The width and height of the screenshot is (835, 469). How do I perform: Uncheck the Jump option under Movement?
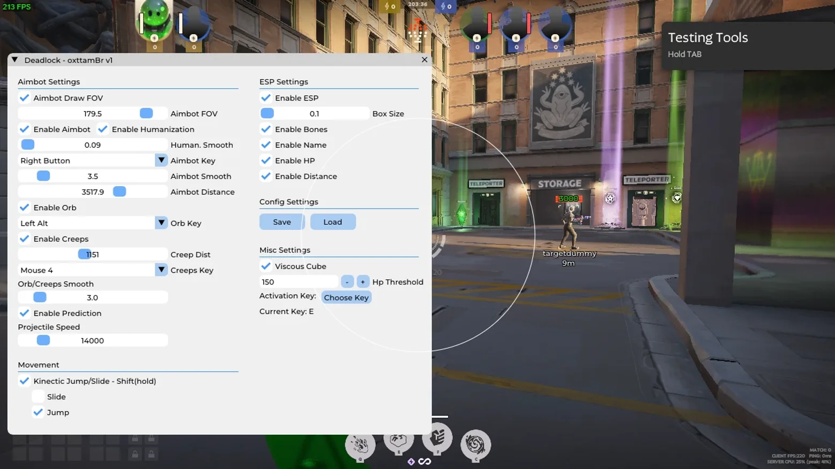click(x=38, y=412)
